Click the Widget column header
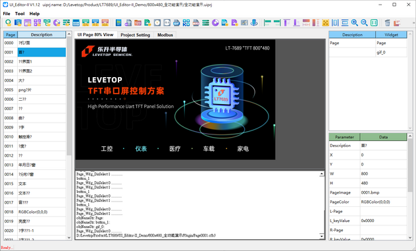416x251 pixels. pyautogui.click(x=391, y=35)
